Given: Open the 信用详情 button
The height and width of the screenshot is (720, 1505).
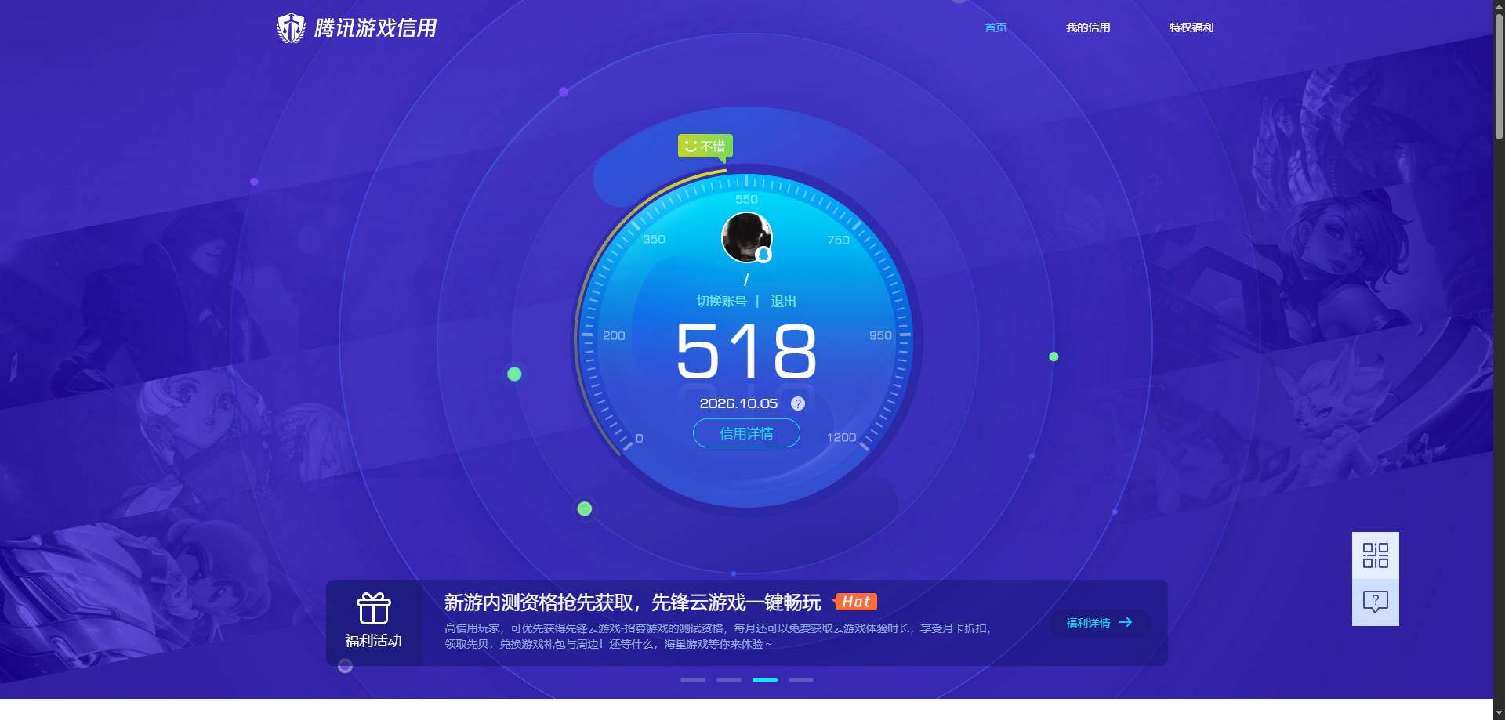Looking at the screenshot, I should (x=746, y=433).
